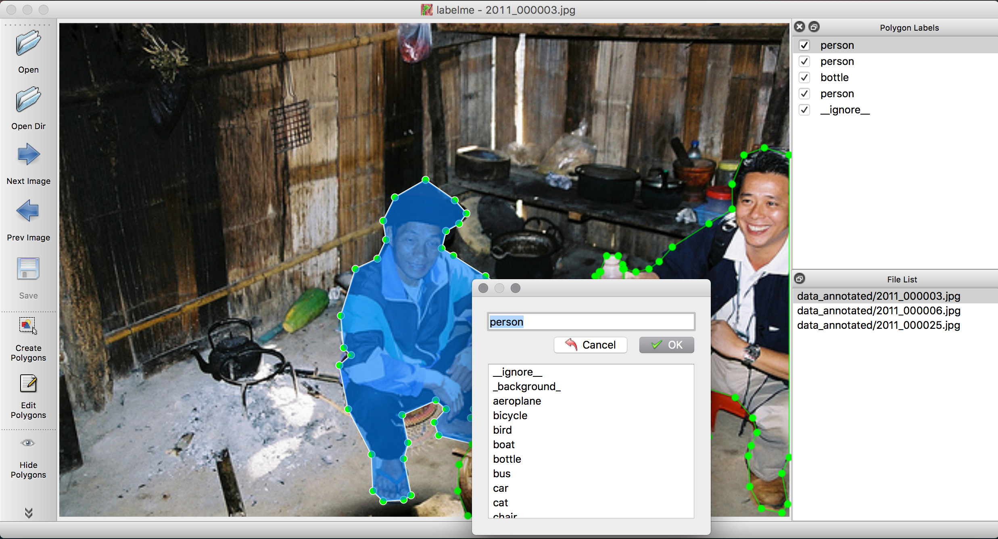Uncheck the __ignore__ label checkbox
Image resolution: width=998 pixels, height=539 pixels.
tap(804, 110)
